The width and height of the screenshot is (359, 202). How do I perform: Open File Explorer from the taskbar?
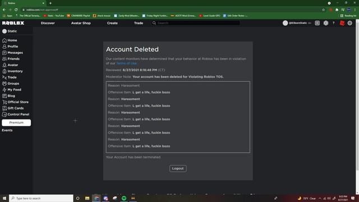pyautogui.click(x=88, y=198)
